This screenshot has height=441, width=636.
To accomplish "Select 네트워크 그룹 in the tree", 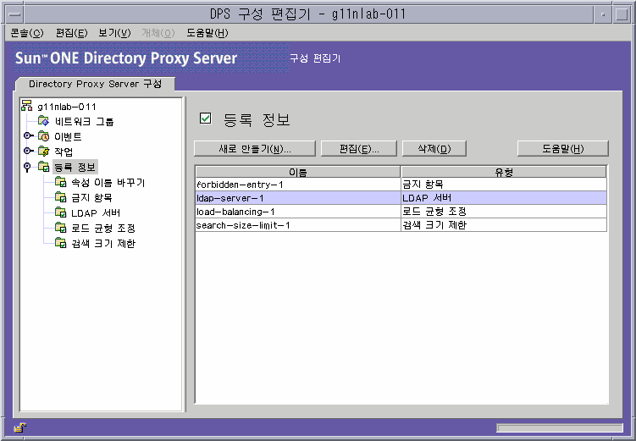I will coord(84,121).
